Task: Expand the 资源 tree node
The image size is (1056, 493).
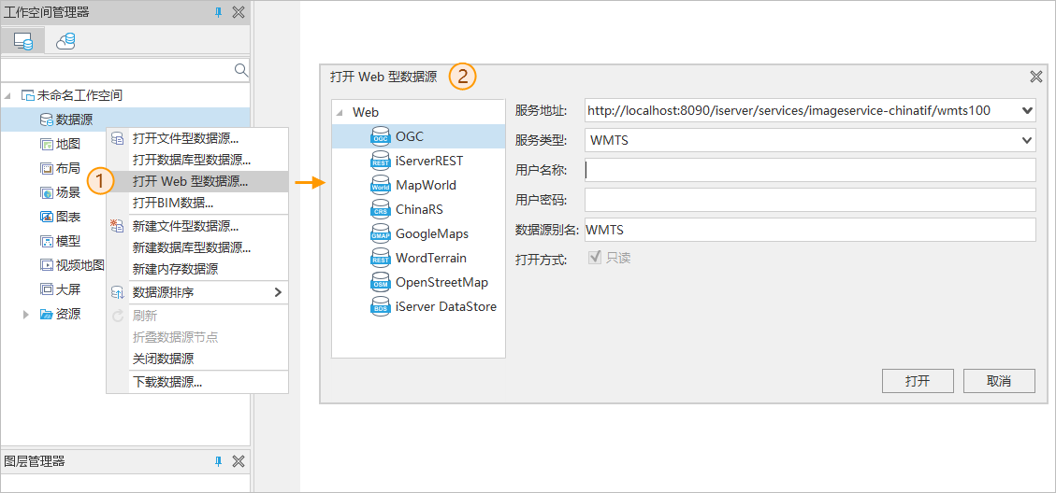Action: [x=26, y=314]
